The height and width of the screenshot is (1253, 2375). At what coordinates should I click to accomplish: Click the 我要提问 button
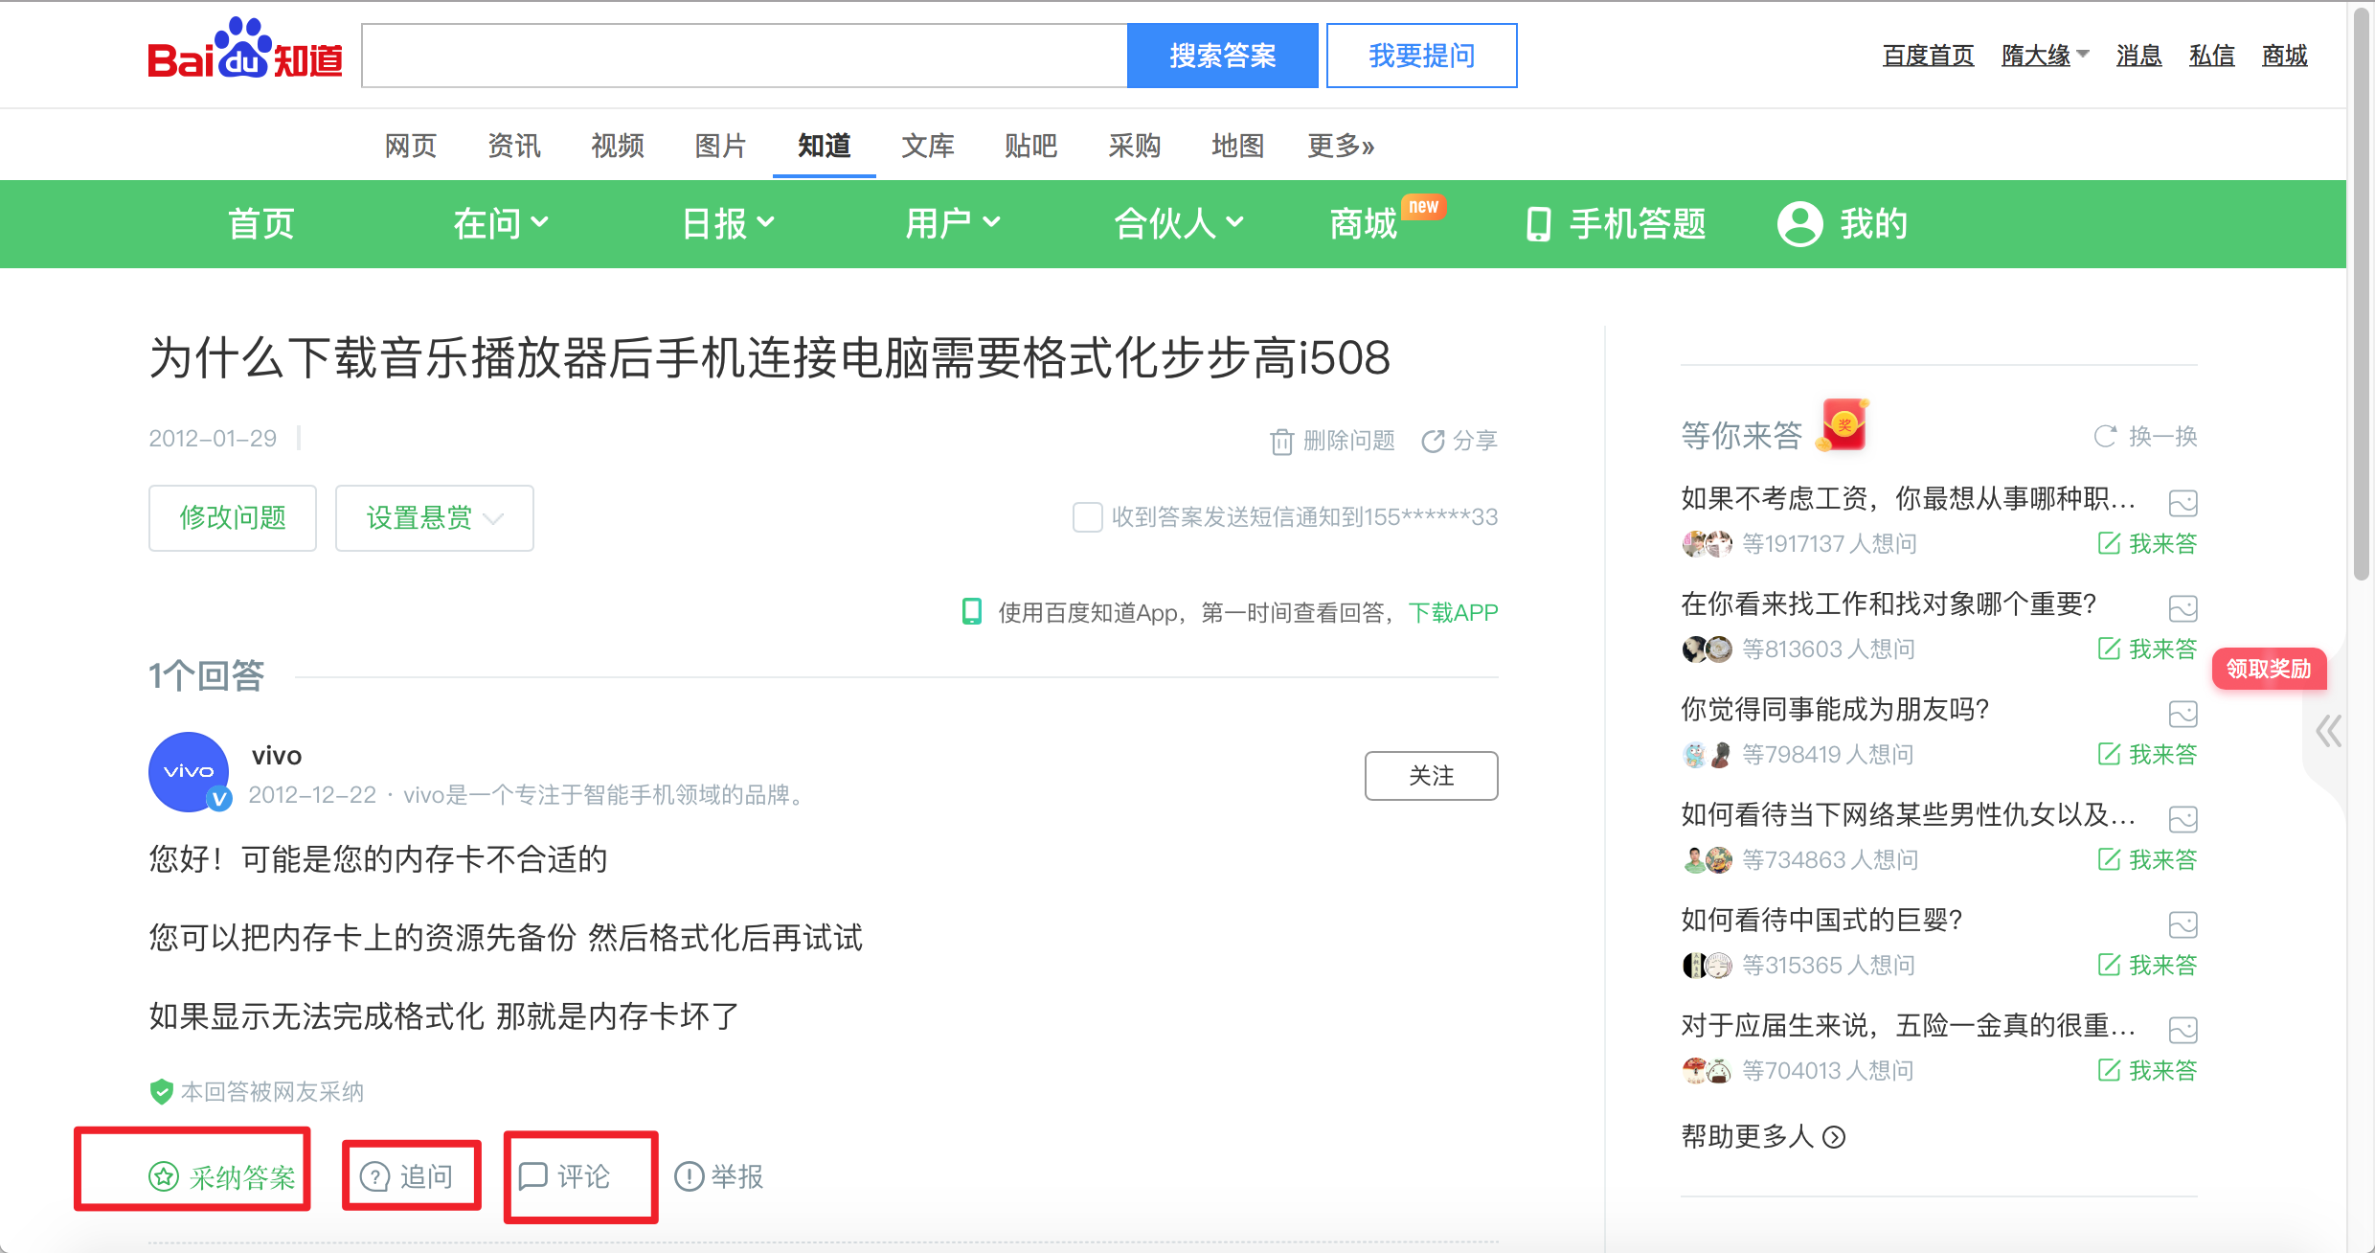point(1421,55)
